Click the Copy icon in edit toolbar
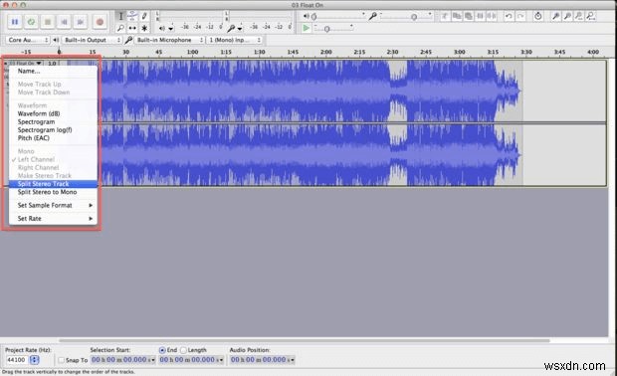The width and height of the screenshot is (617, 376). point(457,16)
